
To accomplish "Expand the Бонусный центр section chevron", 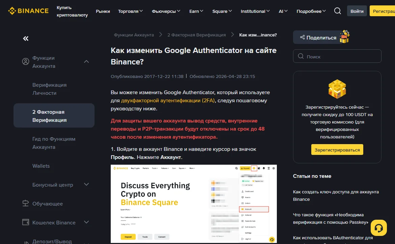I will tap(86, 184).
